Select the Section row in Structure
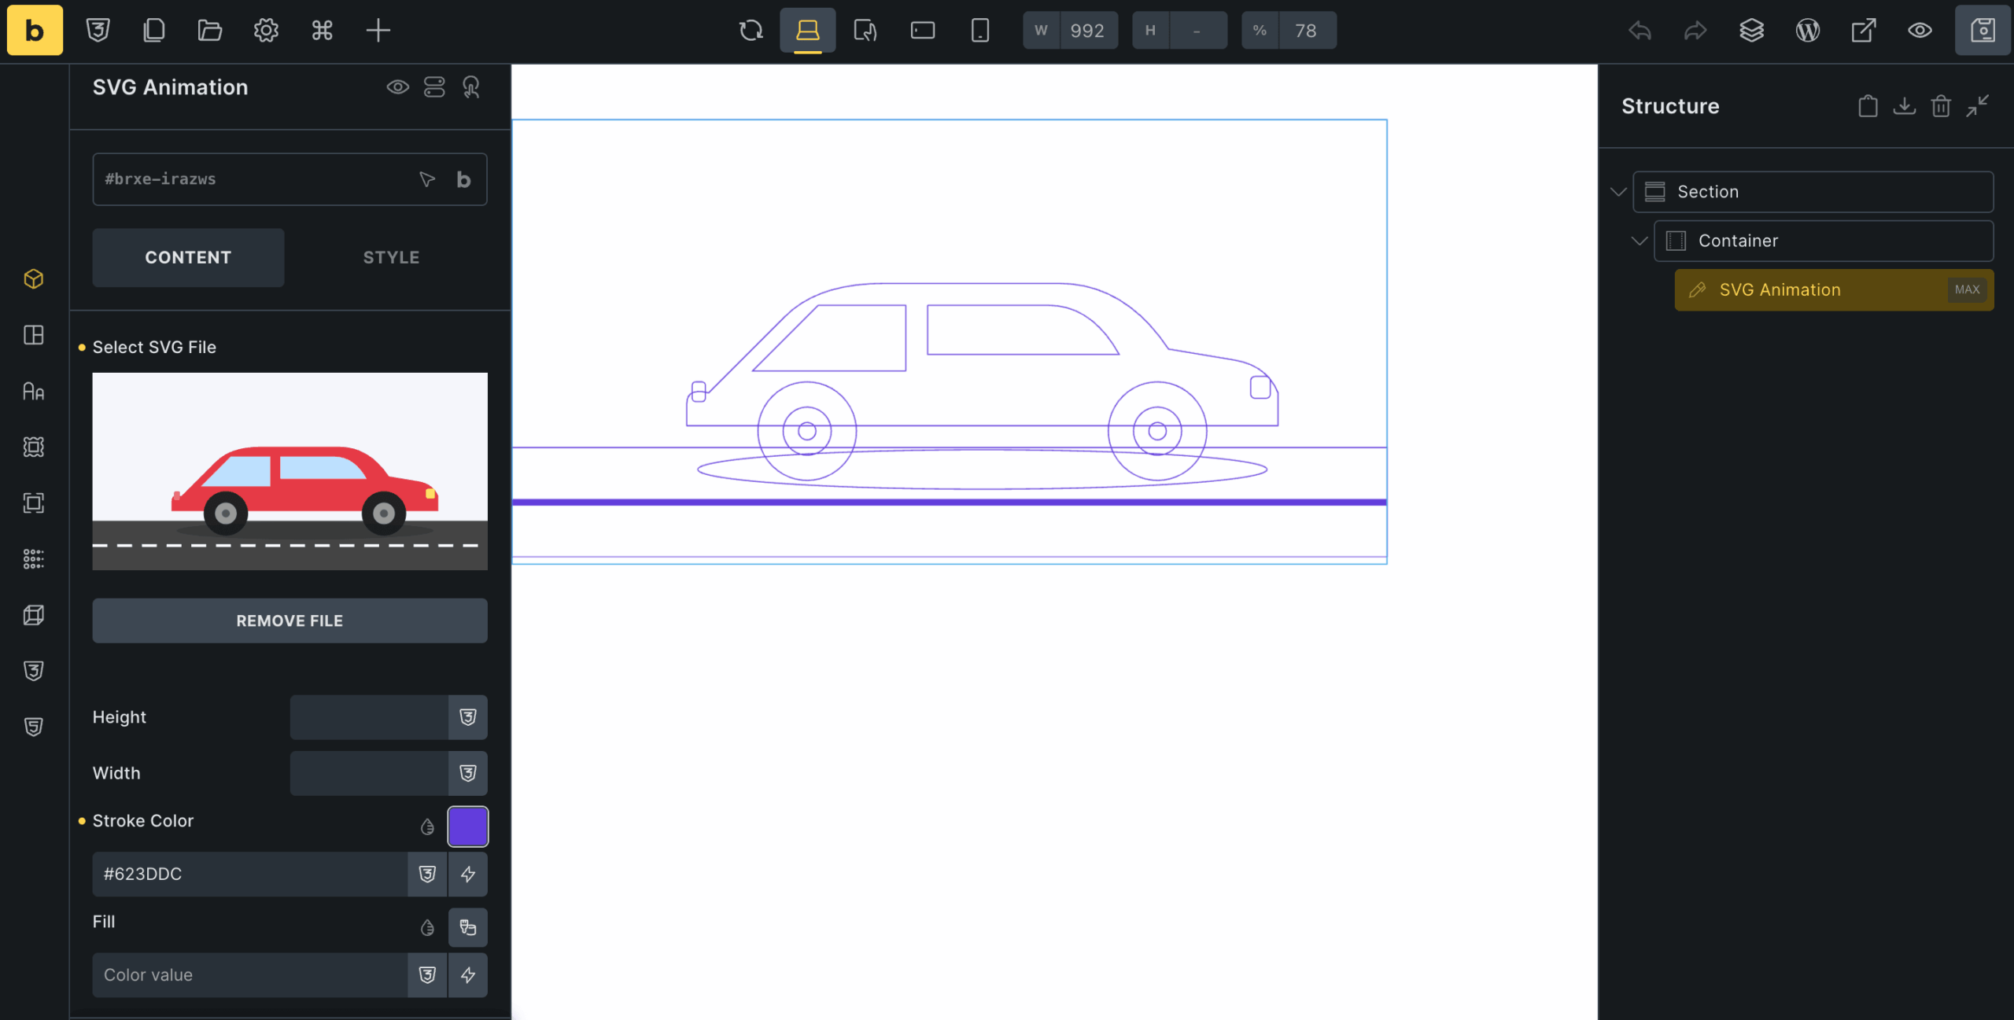 click(x=1813, y=192)
